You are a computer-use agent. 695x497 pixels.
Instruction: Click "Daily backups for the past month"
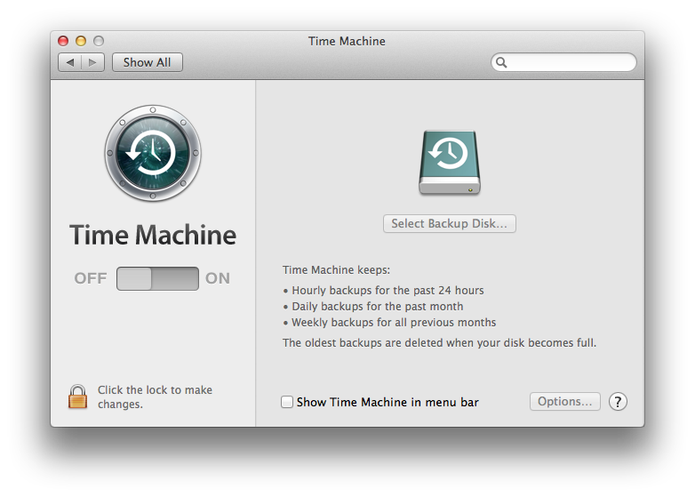(377, 307)
